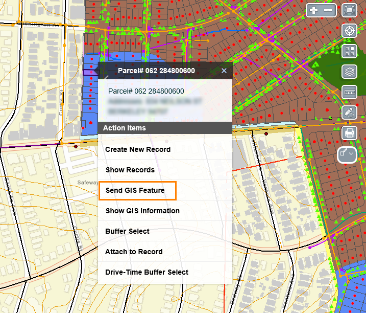Choose Create New Record action

coord(138,149)
